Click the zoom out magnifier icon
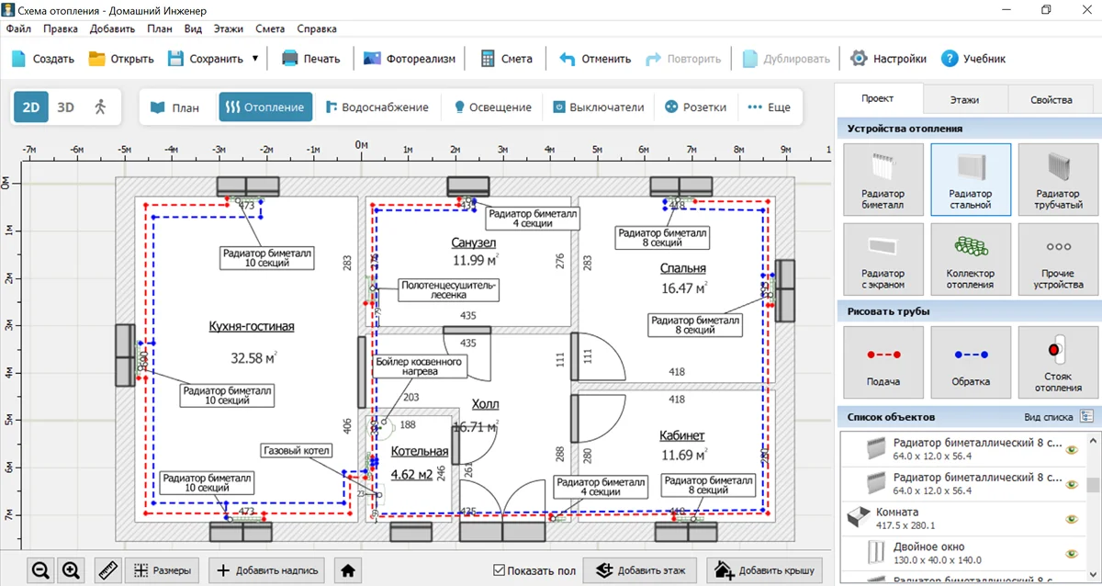The image size is (1102, 586). (x=40, y=570)
